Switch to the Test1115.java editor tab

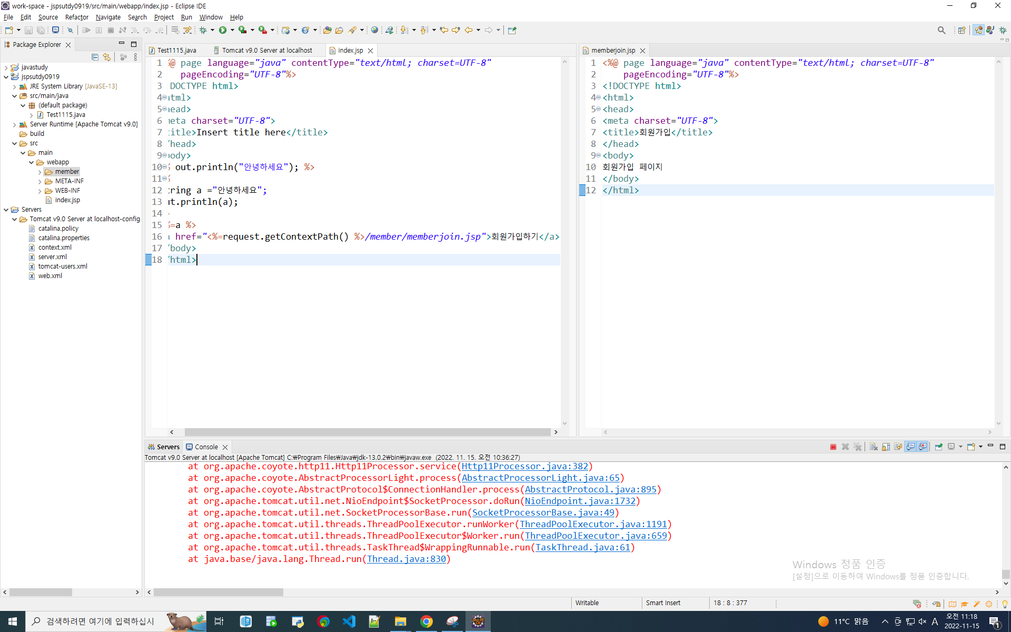point(176,51)
